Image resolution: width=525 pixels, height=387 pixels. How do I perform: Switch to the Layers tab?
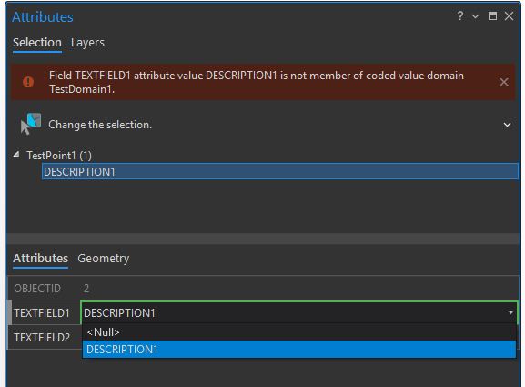[x=87, y=43]
